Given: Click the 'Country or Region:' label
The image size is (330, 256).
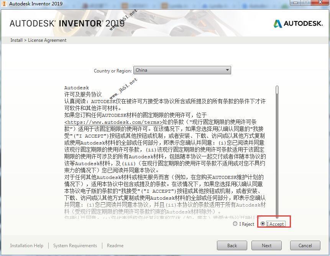Looking at the screenshot, I should pos(113,71).
